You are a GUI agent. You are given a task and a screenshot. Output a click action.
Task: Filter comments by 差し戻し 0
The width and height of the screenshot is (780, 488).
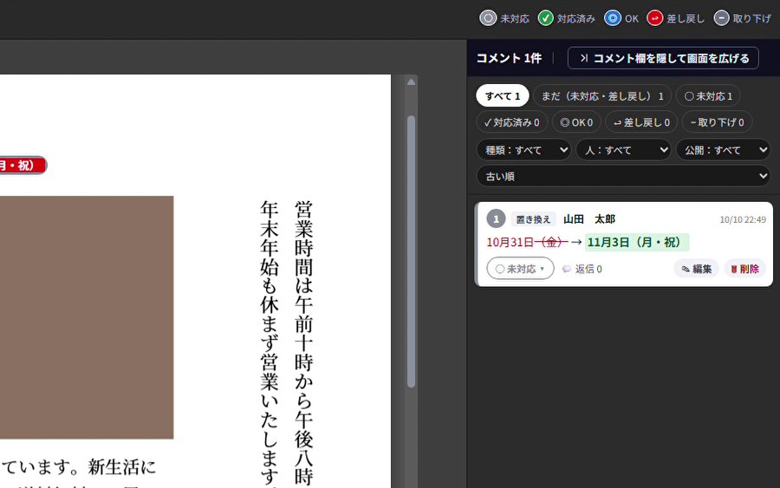[641, 122]
